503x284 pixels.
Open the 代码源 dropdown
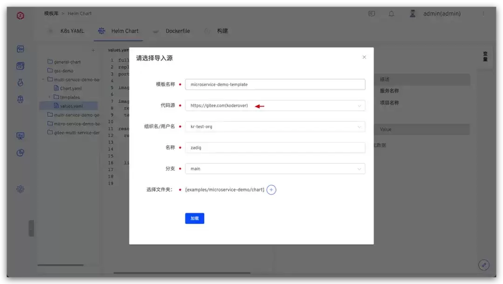275,106
